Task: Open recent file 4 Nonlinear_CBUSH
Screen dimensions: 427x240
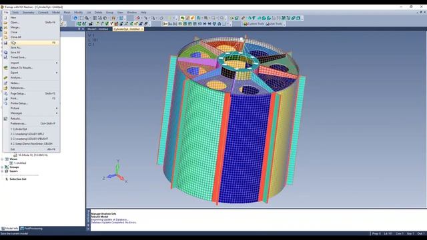Action: pyautogui.click(x=31, y=144)
